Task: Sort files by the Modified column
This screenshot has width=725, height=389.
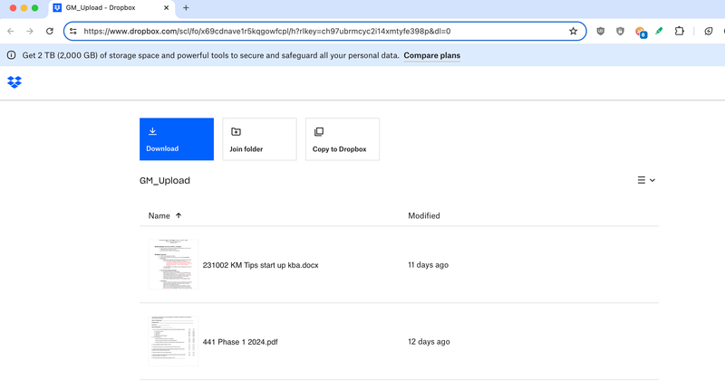Action: 424,216
